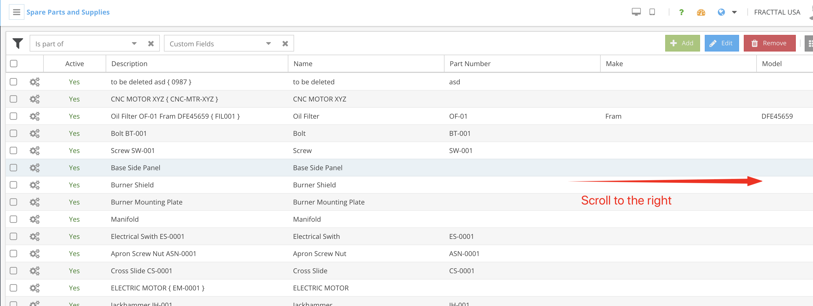Tick the Burner Shield row checkbox

click(x=13, y=185)
